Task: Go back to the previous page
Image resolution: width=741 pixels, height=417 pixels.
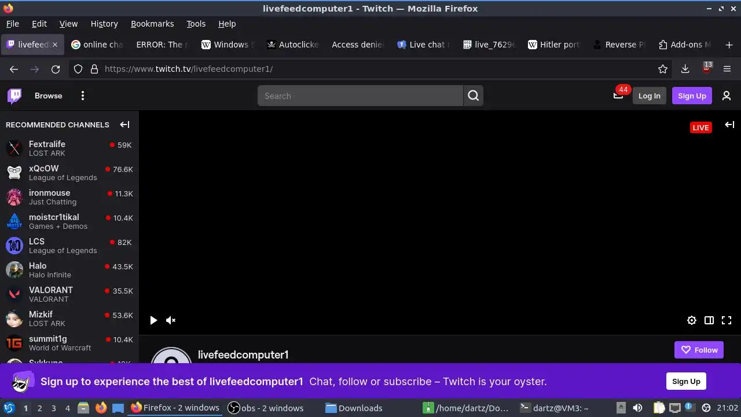Action: (14, 69)
